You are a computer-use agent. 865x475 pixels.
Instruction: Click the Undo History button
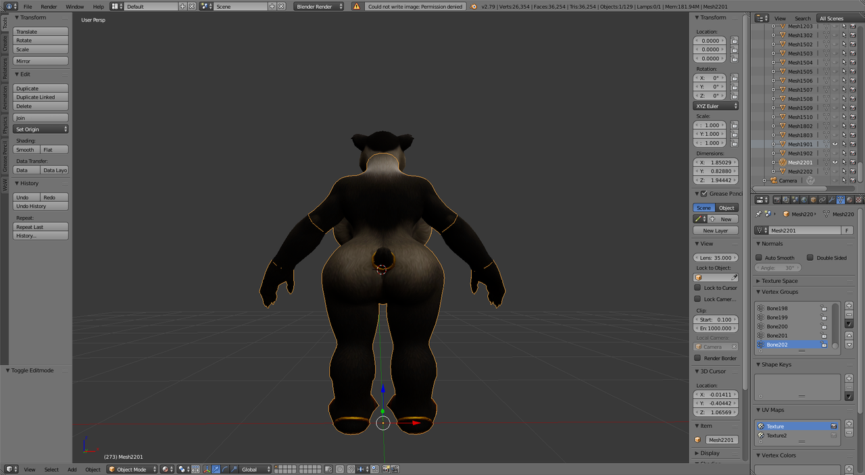tap(41, 206)
